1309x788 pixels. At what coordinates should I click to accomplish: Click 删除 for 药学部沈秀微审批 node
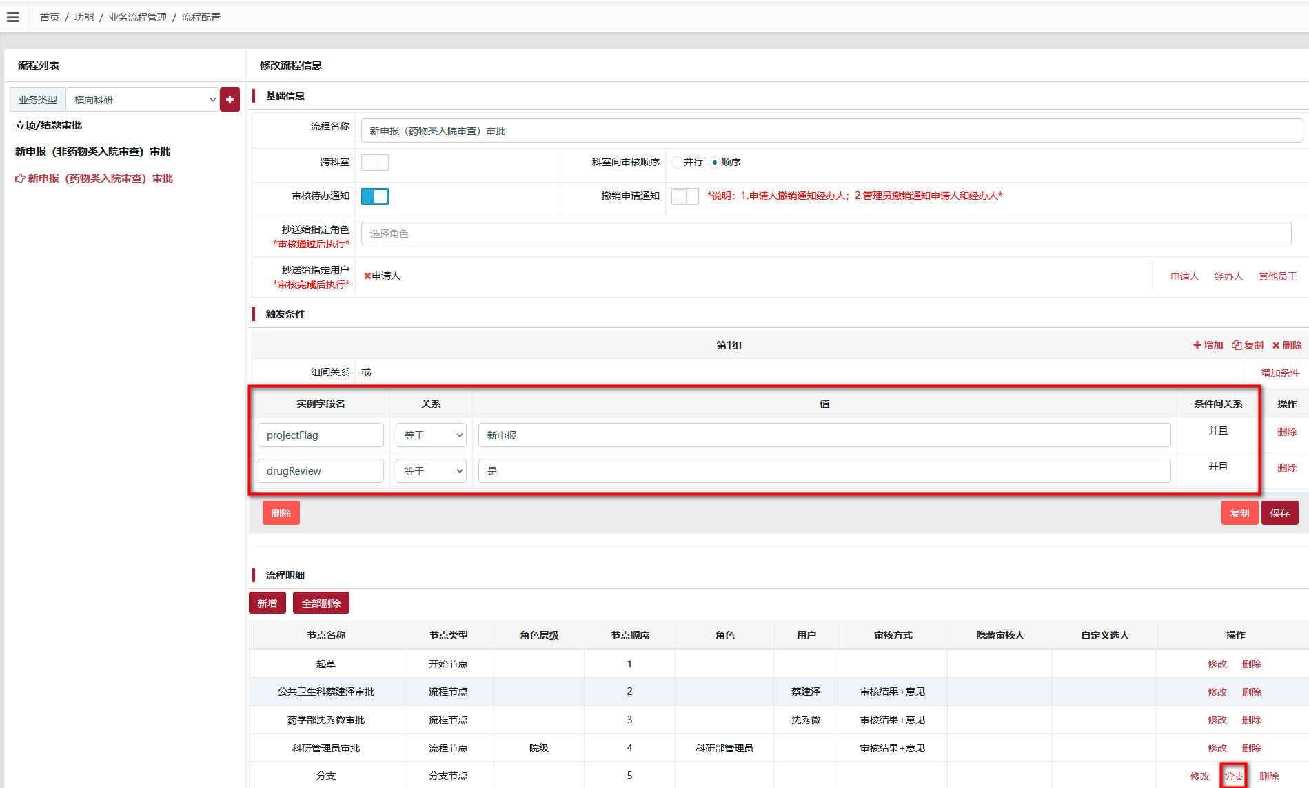coord(1252,720)
